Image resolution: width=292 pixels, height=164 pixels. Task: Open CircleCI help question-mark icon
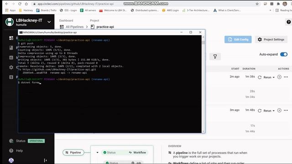(288, 22)
